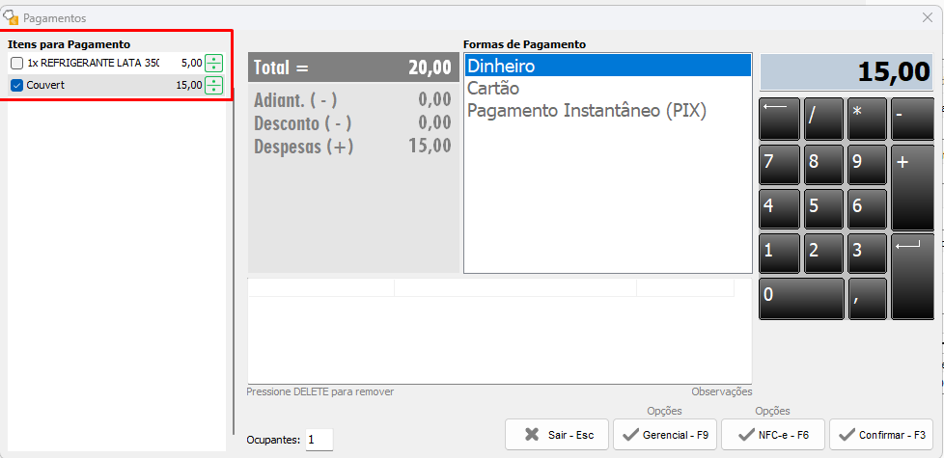The width and height of the screenshot is (944, 458).
Task: Click the Ocupantes input field
Action: [319, 440]
